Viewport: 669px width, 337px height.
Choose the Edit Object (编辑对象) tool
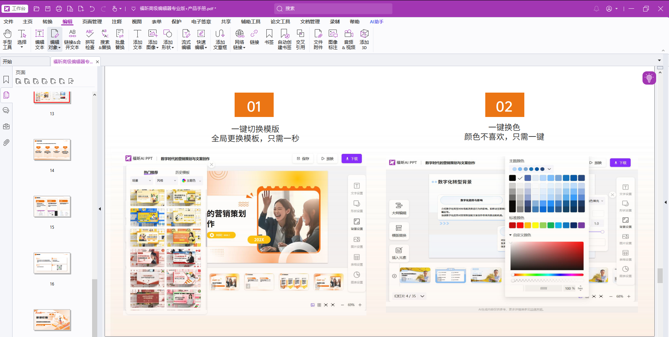pos(55,39)
